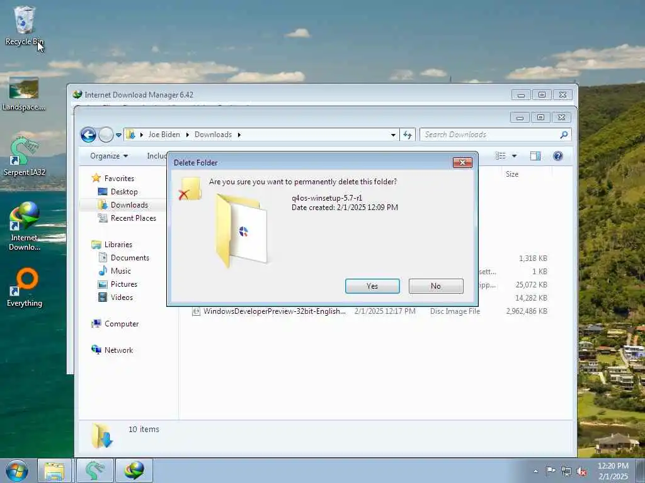Go back with Explorer back arrow
The image size is (645, 483).
[x=88, y=135]
